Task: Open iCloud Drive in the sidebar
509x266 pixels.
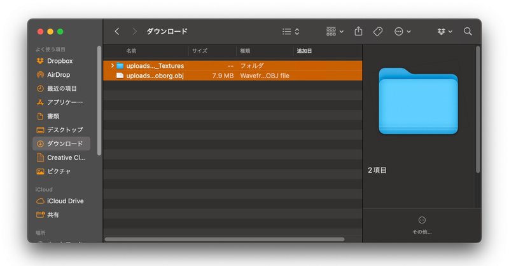Action: click(60, 201)
